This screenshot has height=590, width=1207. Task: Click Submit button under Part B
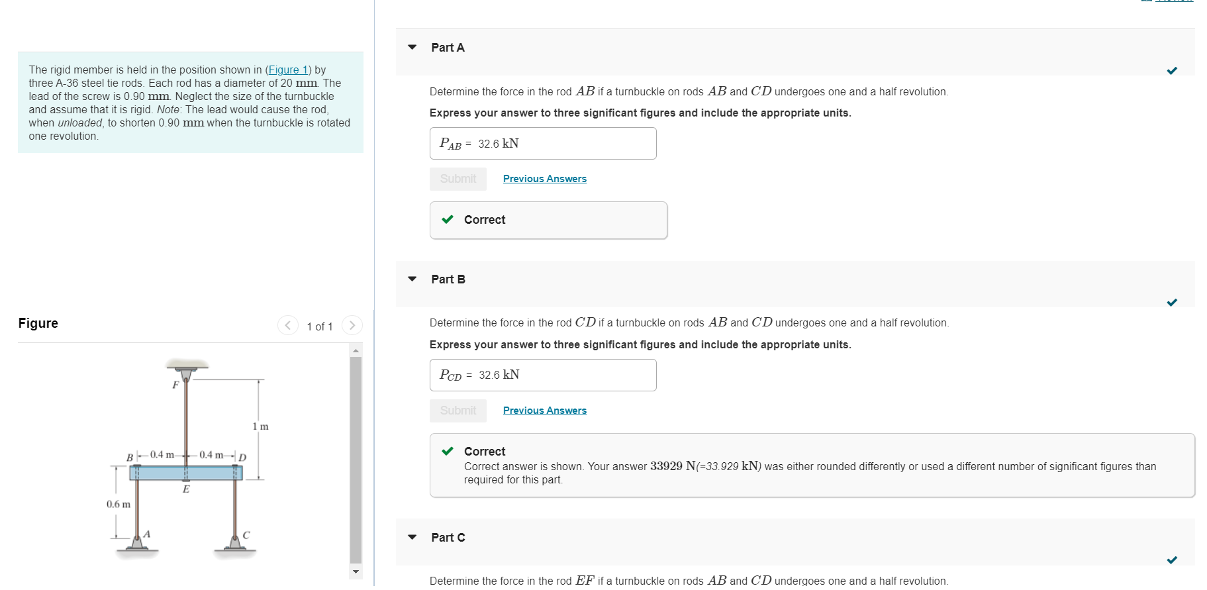tap(458, 411)
